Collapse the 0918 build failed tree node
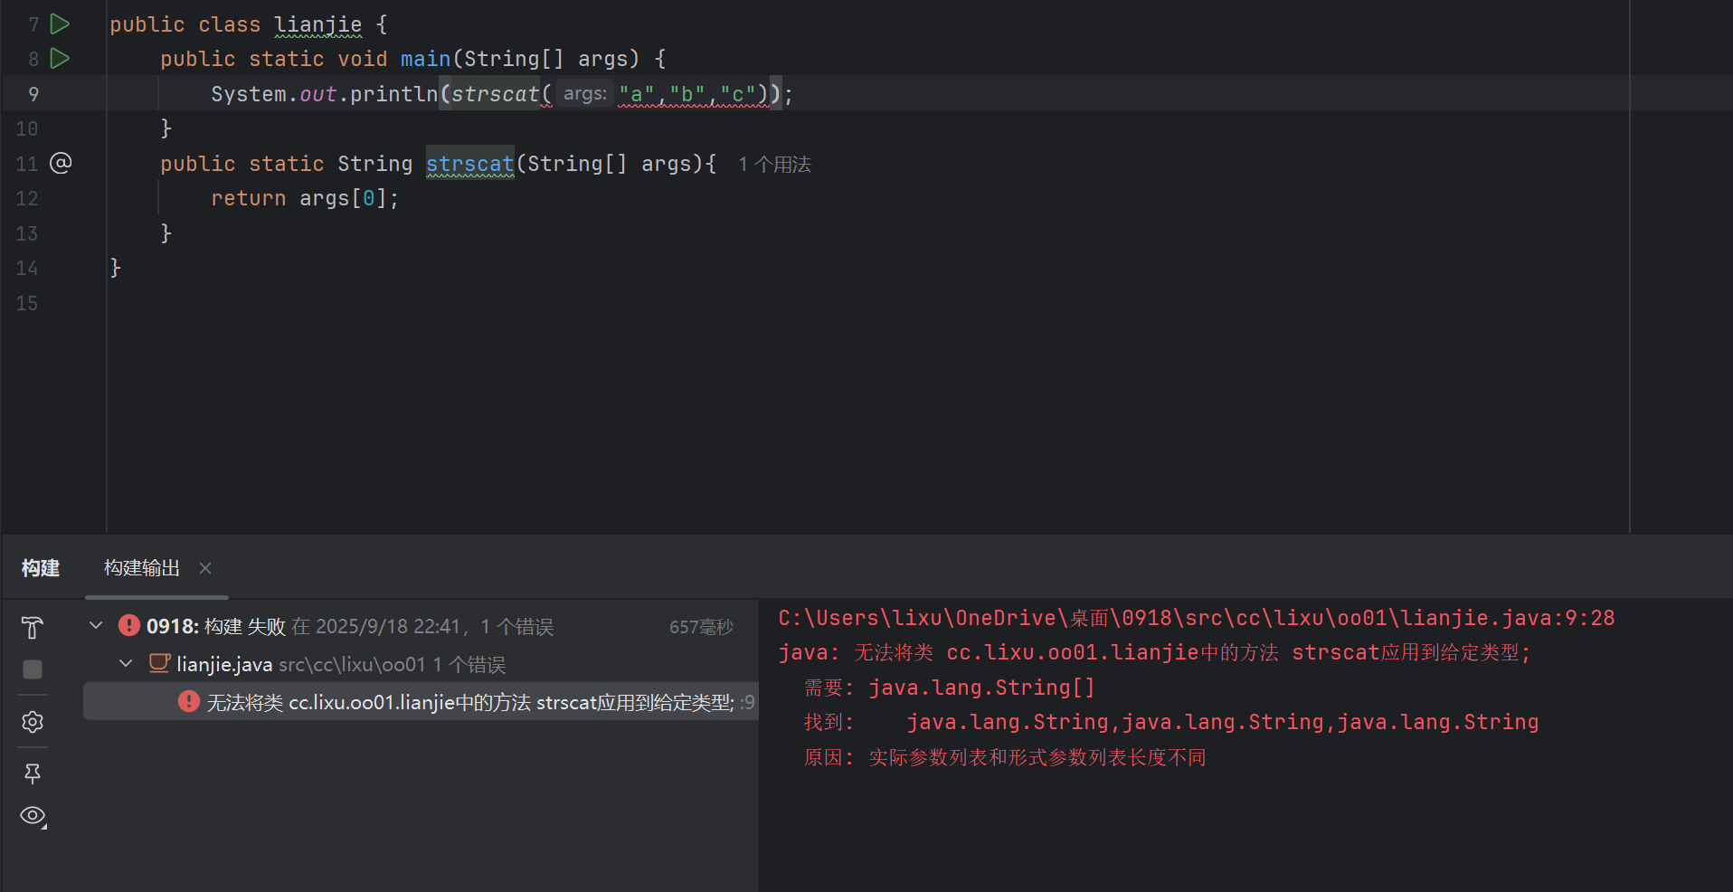 click(x=96, y=626)
